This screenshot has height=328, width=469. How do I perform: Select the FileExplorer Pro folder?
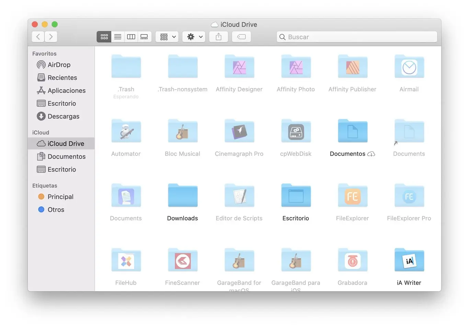click(x=409, y=196)
